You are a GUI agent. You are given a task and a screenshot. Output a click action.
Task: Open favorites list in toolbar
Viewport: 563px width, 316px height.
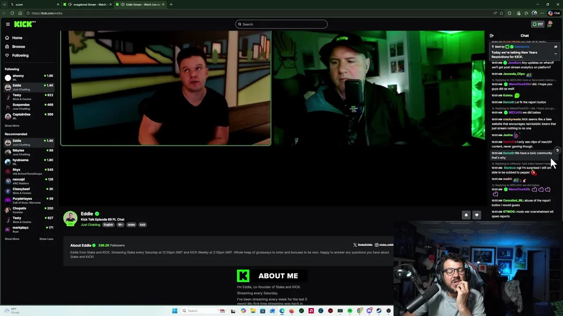pyautogui.click(x=526, y=13)
